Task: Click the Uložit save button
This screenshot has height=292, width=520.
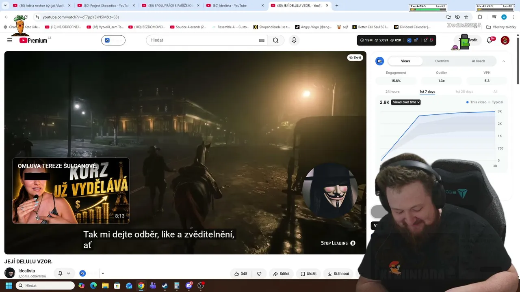Action: [x=308, y=274]
